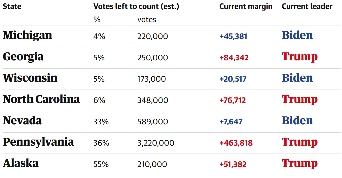This screenshot has width=342, height=178.
Task: Click the Alaska state name
Action: pyautogui.click(x=21, y=163)
